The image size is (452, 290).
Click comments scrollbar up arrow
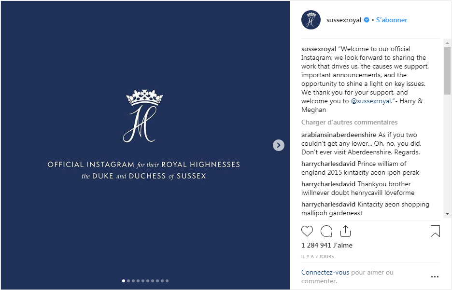[447, 42]
